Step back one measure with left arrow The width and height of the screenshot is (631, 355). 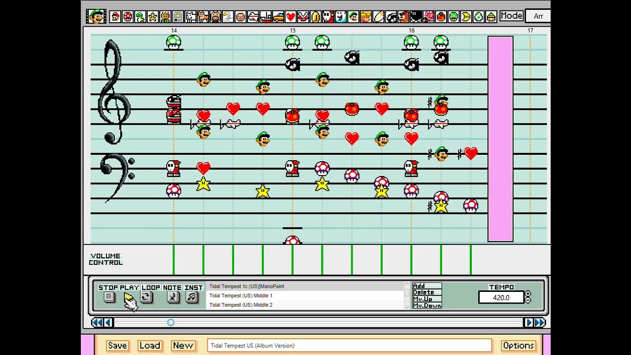(x=108, y=322)
